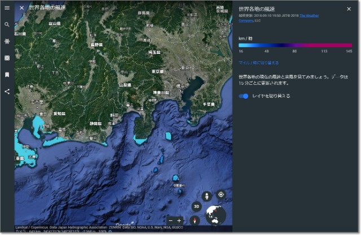Image resolution: width=361 pixels, height=235 pixels.
Task: Click the wind speed color gradient bar
Action: point(295,45)
